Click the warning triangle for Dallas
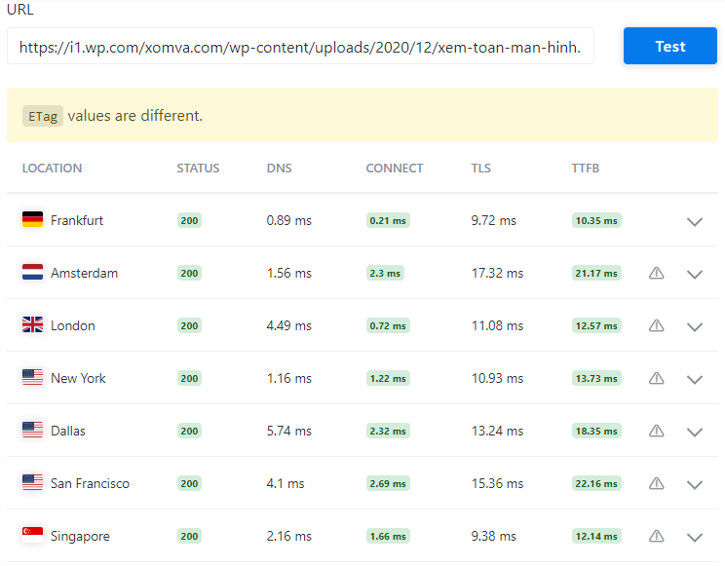The image size is (725, 566). [657, 432]
